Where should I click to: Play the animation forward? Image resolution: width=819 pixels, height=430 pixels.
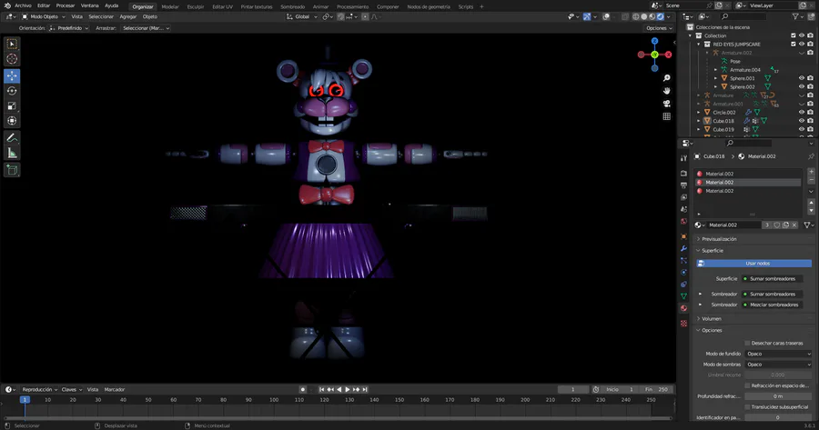tap(348, 389)
